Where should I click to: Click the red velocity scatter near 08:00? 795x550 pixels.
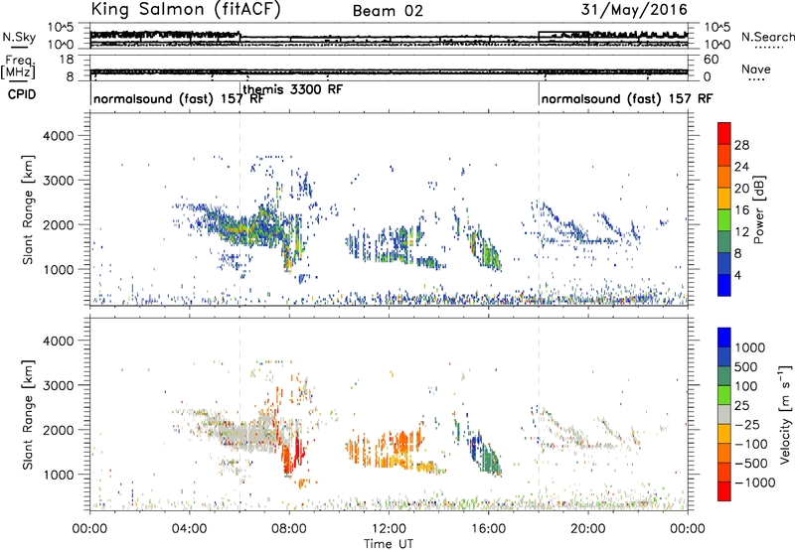tap(293, 454)
